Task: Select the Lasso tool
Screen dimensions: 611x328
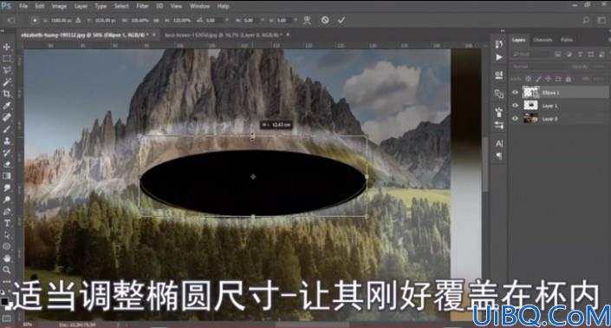Action: click(7, 70)
